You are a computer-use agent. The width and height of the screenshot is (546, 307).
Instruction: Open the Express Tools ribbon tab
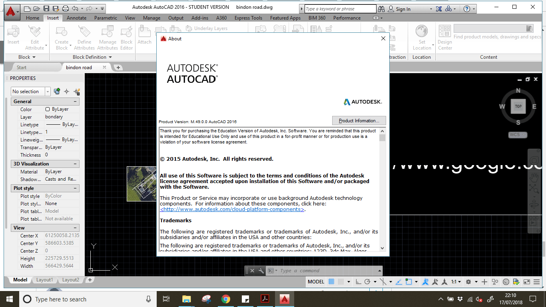[x=248, y=18]
